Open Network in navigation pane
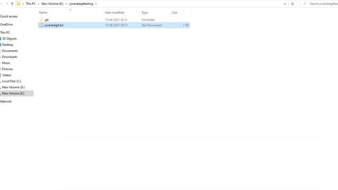This screenshot has width=338, height=190. [x=6, y=101]
